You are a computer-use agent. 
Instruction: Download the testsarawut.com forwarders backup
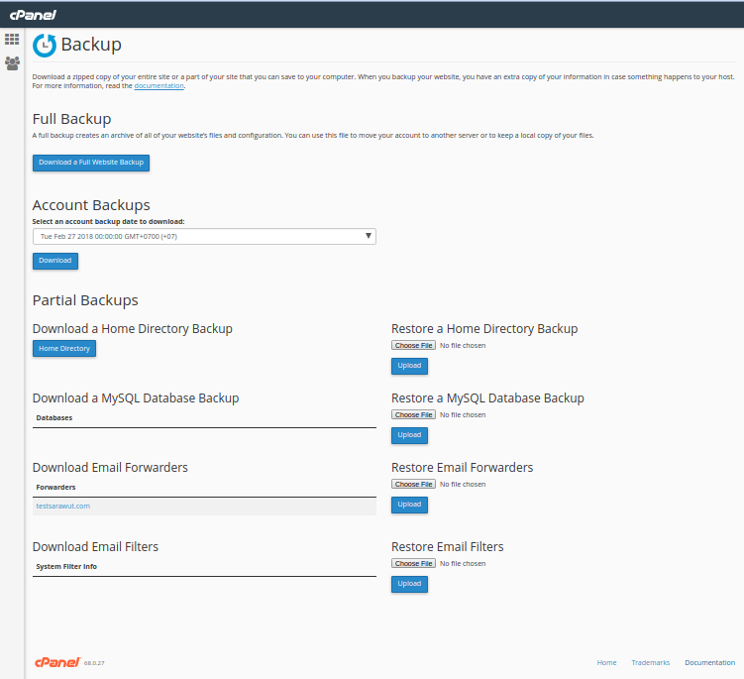(62, 506)
